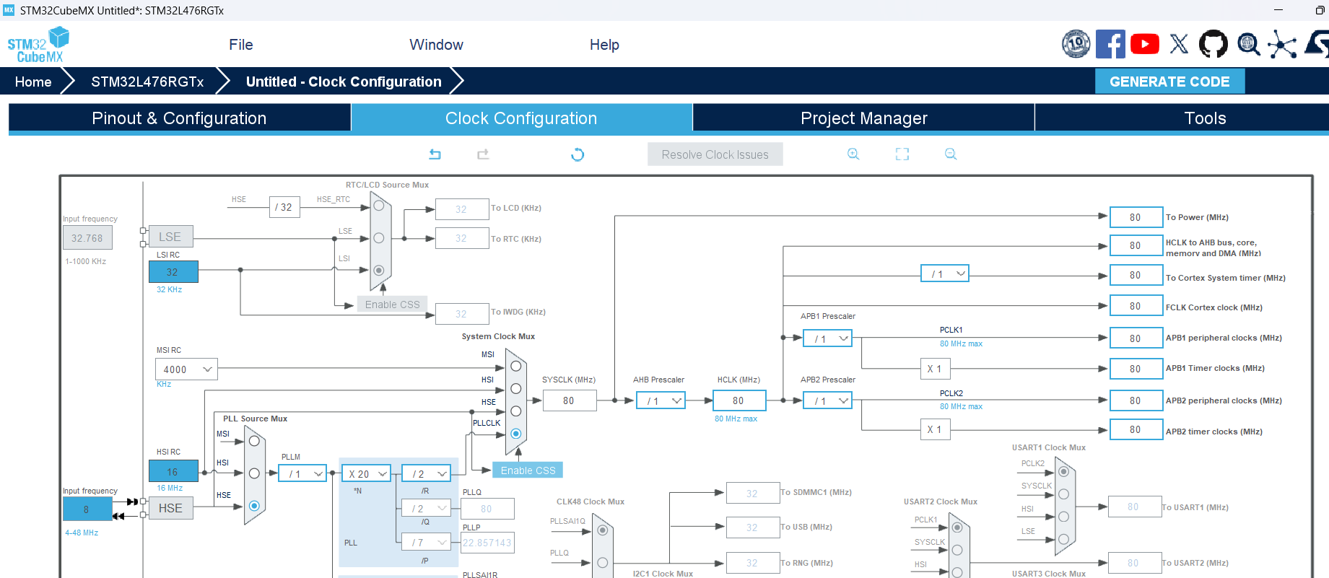Select PLLCLK in the System Clock Mux

pos(515,434)
